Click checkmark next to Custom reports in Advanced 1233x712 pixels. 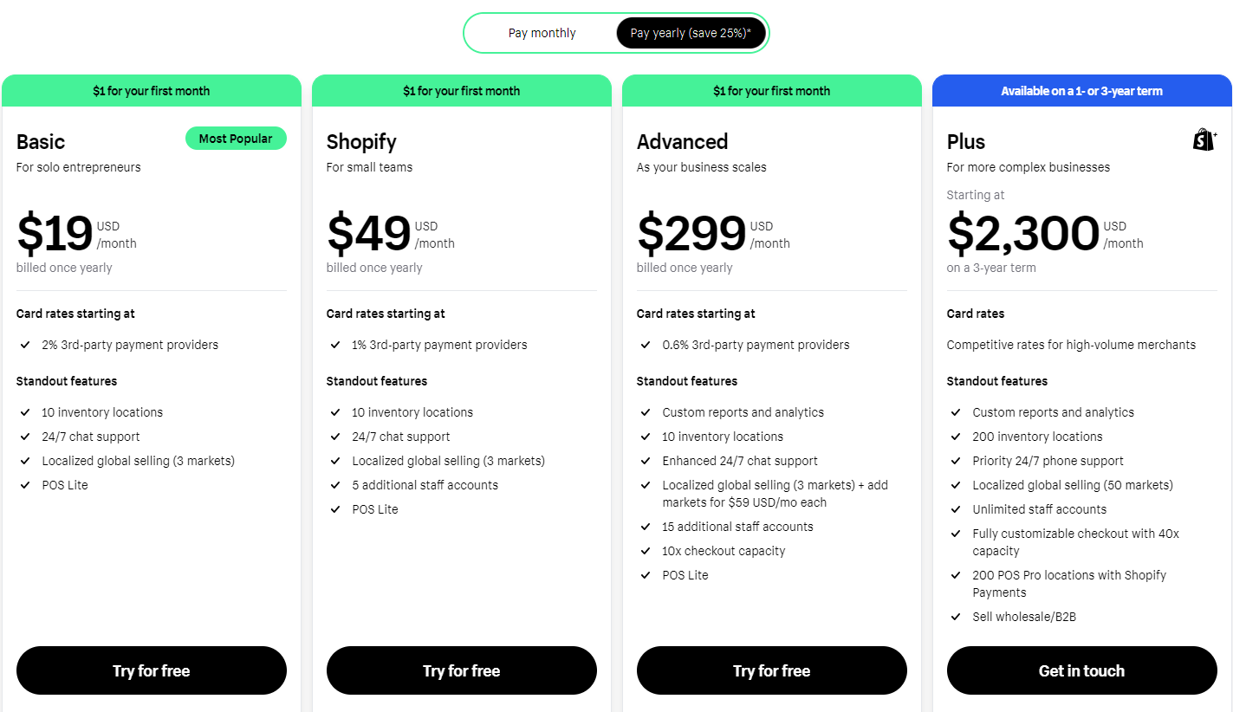coord(646,412)
